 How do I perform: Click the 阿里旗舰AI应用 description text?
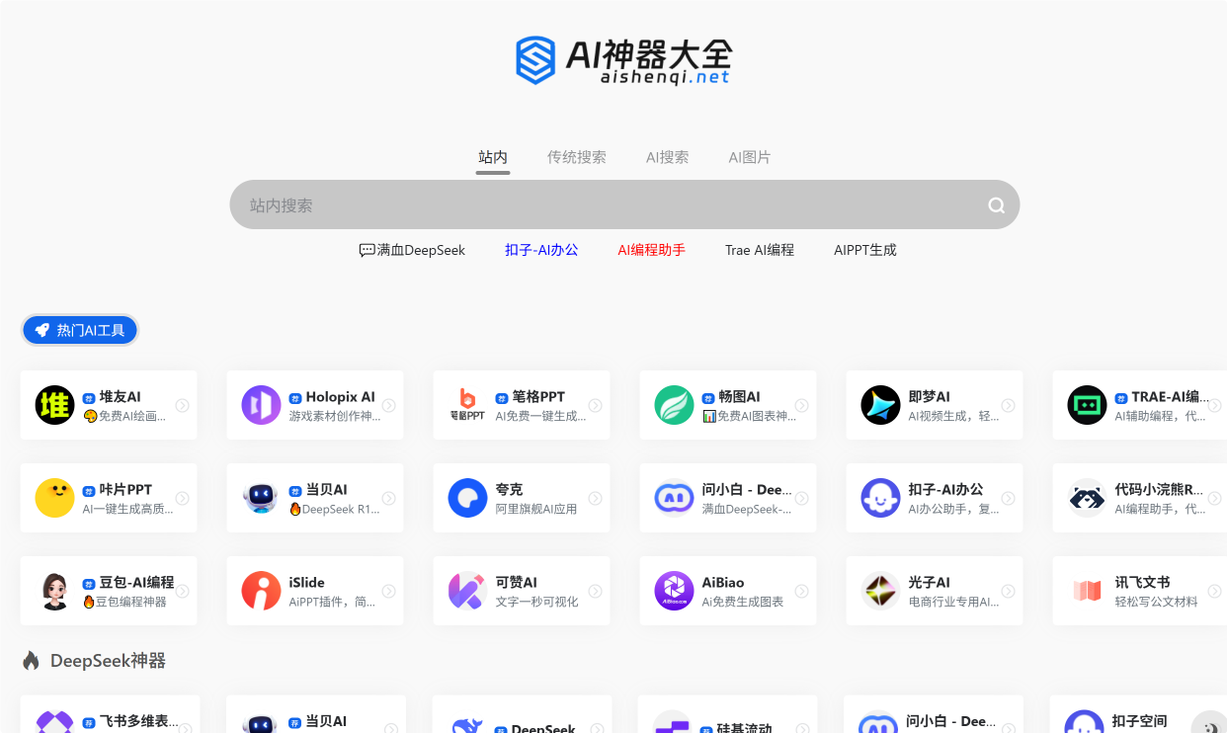pyautogui.click(x=536, y=510)
